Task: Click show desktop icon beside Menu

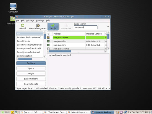Action: pos(16,112)
